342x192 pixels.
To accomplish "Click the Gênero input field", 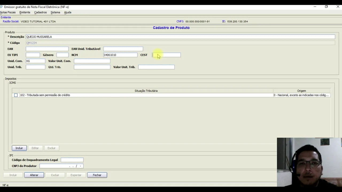I will click(x=63, y=55).
